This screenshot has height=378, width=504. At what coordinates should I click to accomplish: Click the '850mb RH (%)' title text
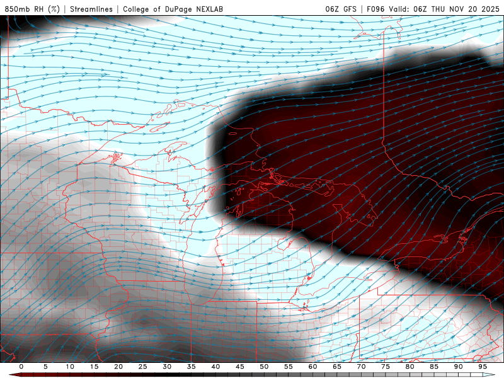[x=32, y=9]
